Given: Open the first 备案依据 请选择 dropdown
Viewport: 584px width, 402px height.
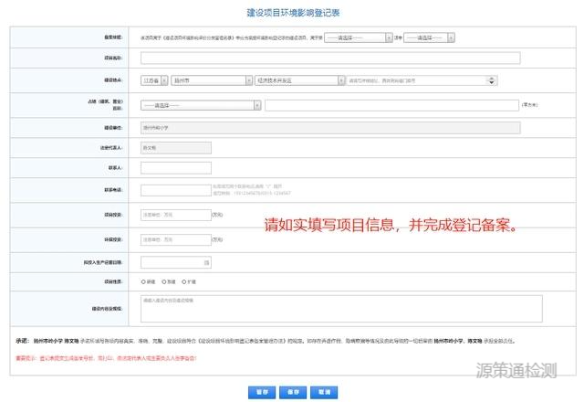Looking at the screenshot, I should pos(358,37).
